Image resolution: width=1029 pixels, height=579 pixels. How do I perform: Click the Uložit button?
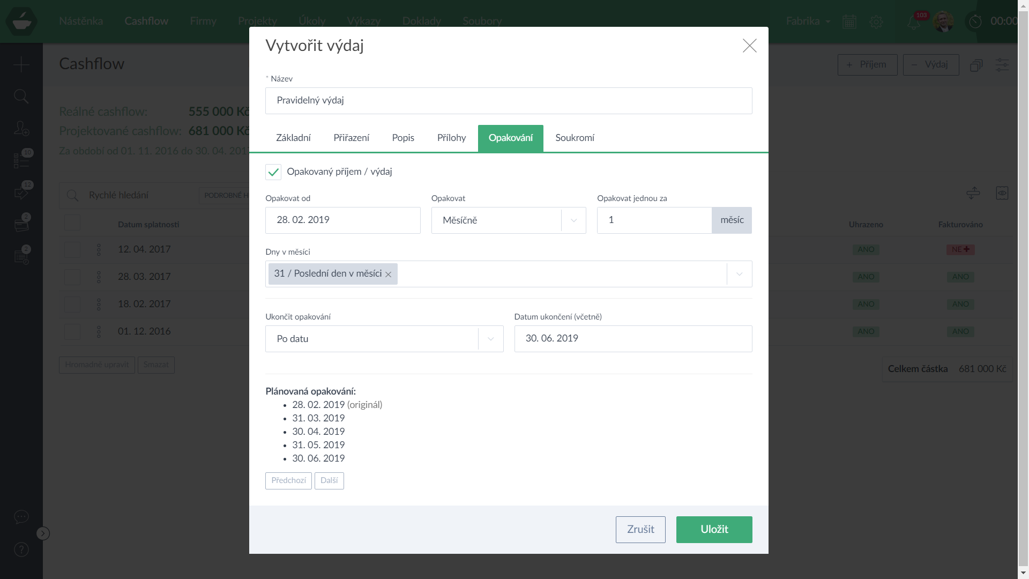point(714,530)
